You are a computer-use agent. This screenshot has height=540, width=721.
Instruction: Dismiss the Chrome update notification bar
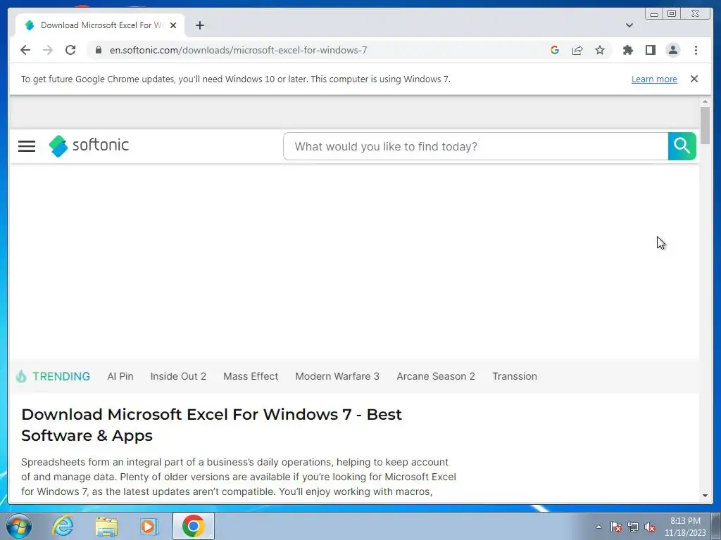(694, 79)
